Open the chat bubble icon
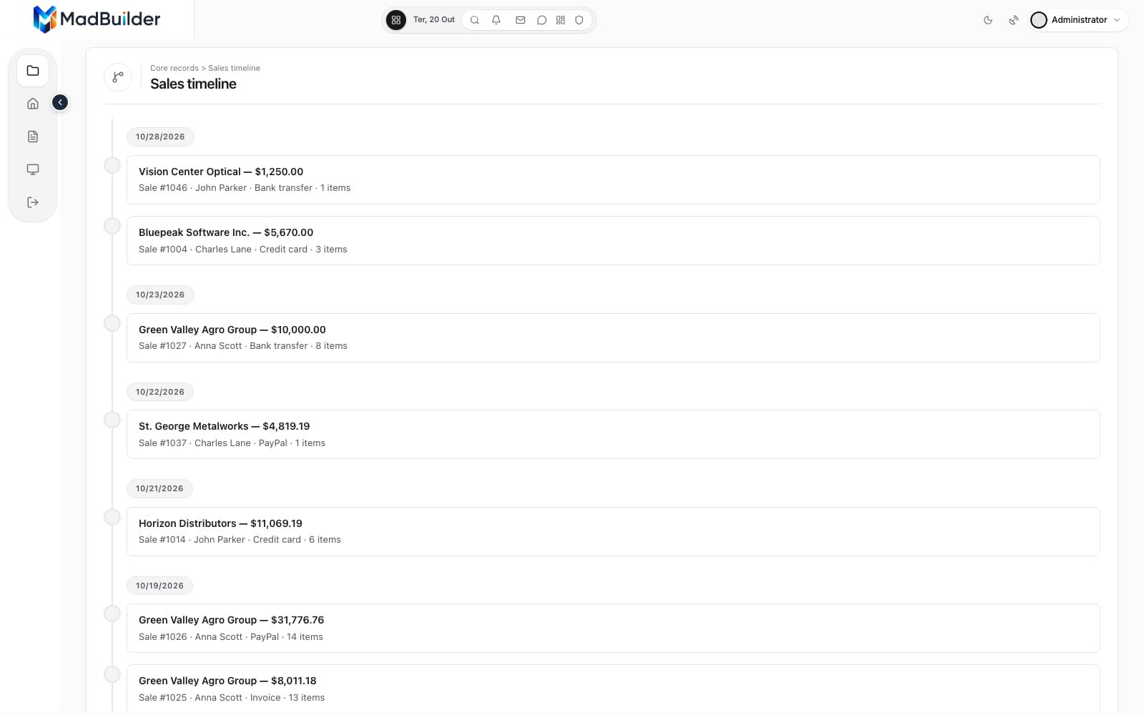 (542, 20)
